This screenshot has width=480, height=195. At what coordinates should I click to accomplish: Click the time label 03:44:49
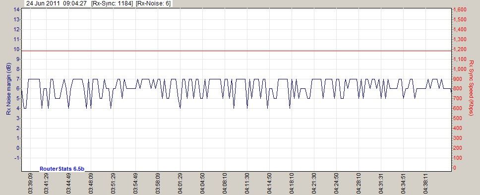pos(68,184)
